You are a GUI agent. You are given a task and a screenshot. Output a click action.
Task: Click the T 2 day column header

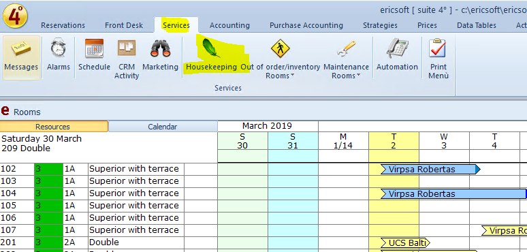click(394, 141)
